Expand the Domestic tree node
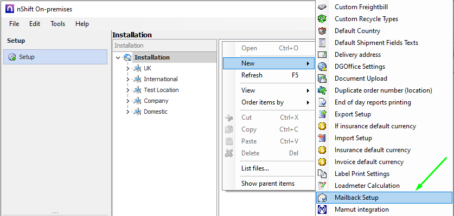Screen dimensions: 454x216 pyautogui.click(x=127, y=112)
